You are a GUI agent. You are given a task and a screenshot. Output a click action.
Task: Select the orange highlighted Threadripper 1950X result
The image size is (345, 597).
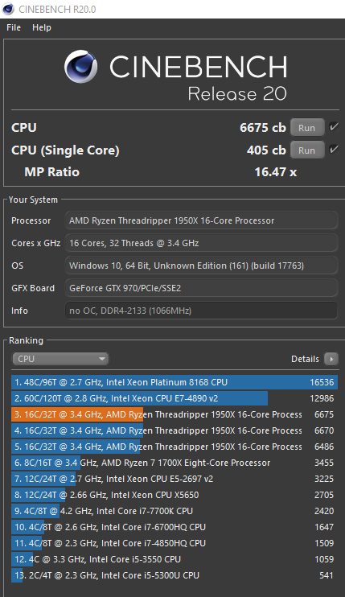click(x=175, y=414)
